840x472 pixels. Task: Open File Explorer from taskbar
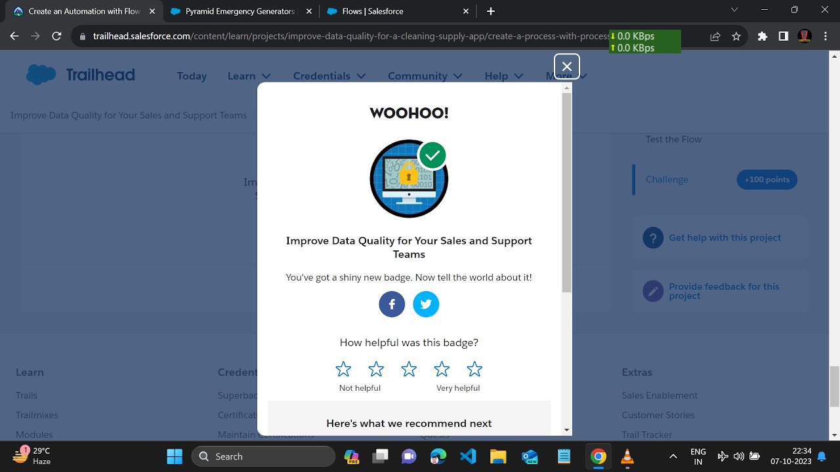(x=497, y=456)
